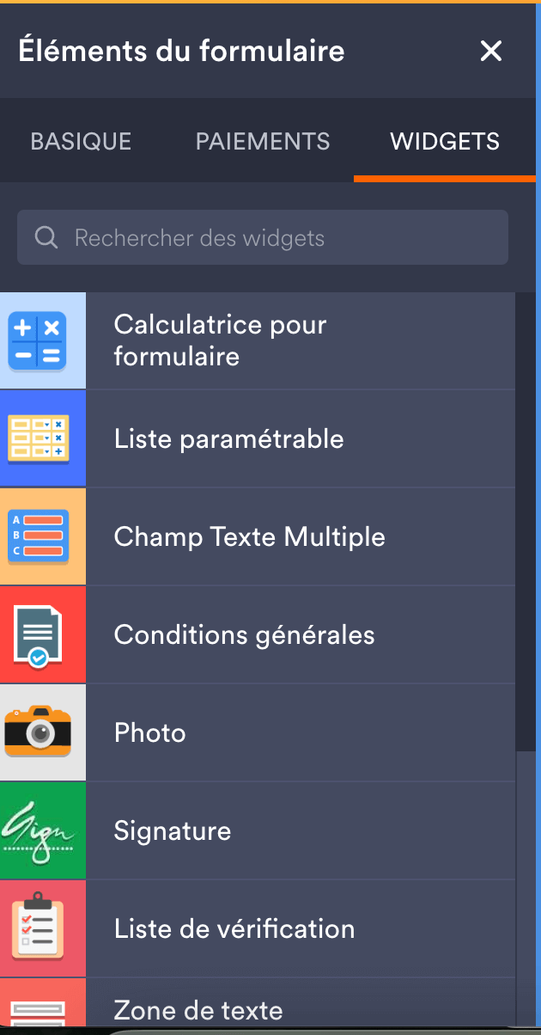The image size is (541, 1035).
Task: Click the clipboard checklist icon
Action: pyautogui.click(x=39, y=928)
